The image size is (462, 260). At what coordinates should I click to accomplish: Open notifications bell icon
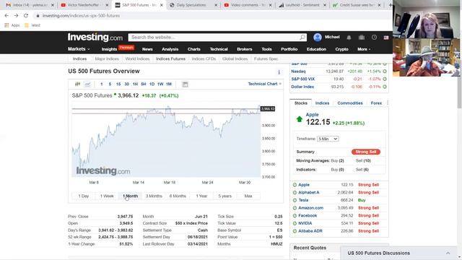coord(349,38)
